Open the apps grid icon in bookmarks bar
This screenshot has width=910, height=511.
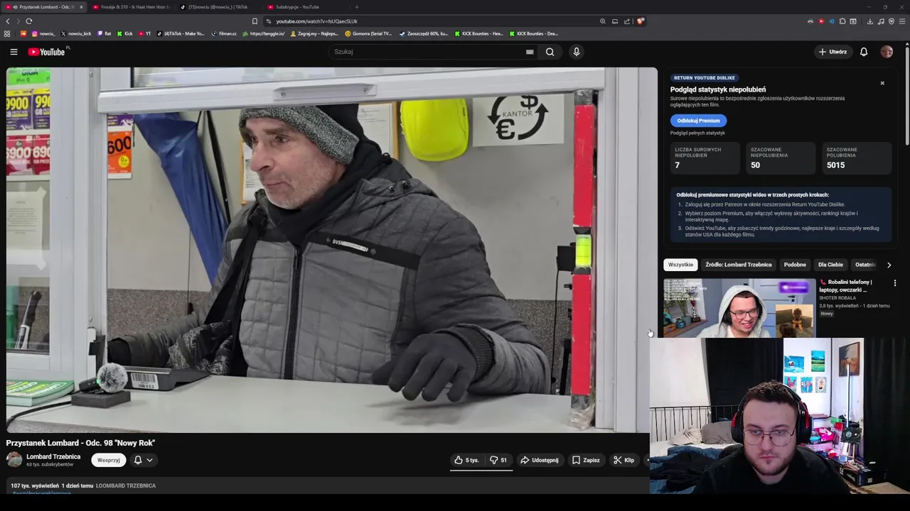click(x=7, y=33)
